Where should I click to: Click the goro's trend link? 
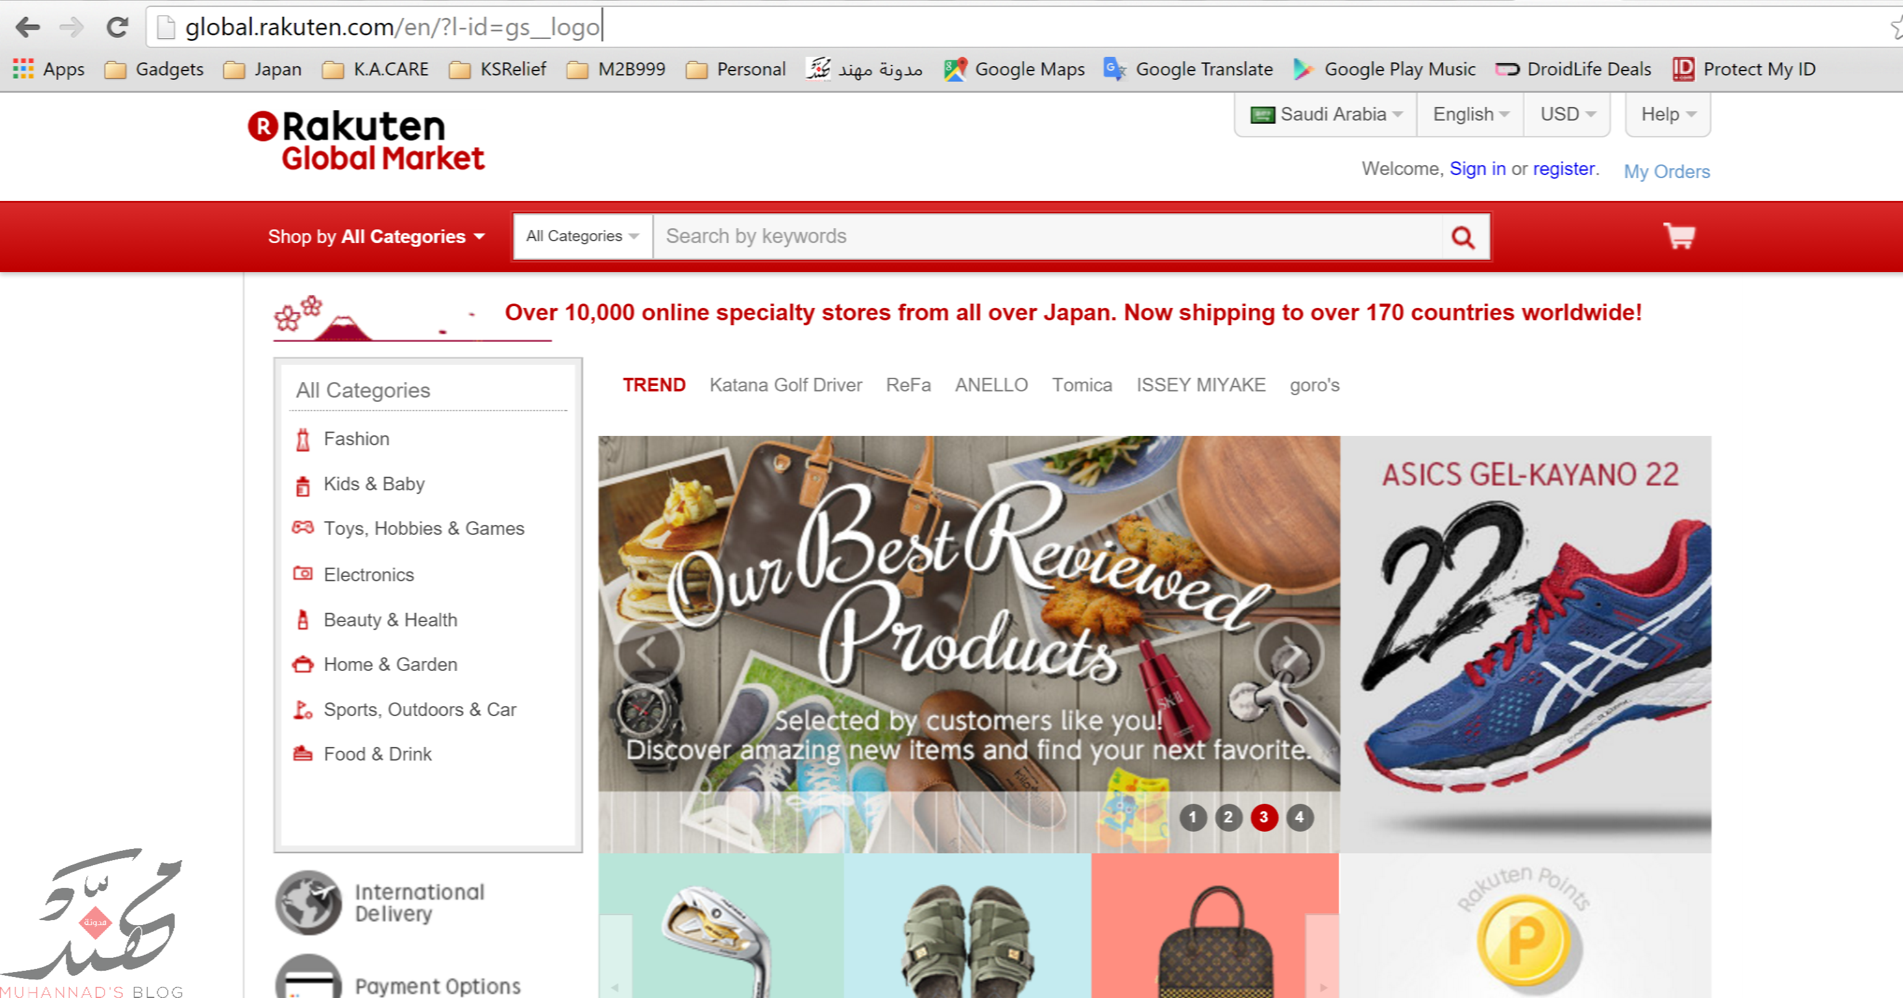(x=1315, y=385)
